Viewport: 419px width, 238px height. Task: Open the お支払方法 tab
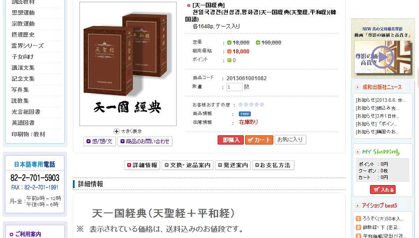(273, 165)
